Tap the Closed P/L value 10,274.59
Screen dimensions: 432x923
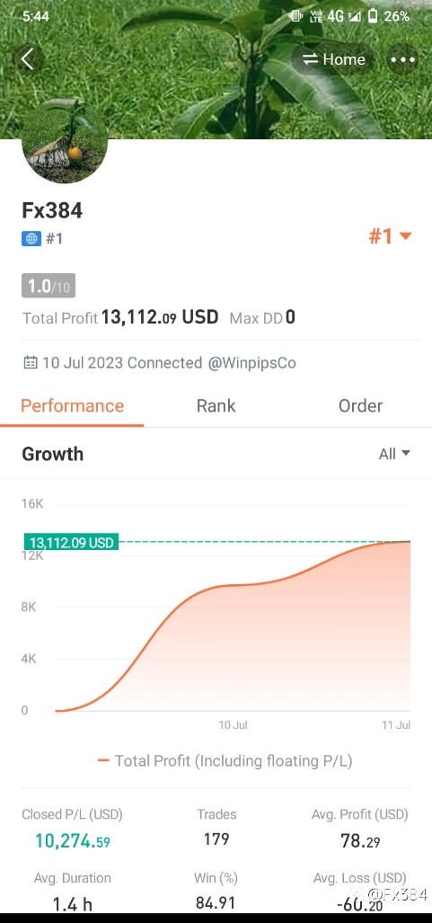(x=73, y=840)
